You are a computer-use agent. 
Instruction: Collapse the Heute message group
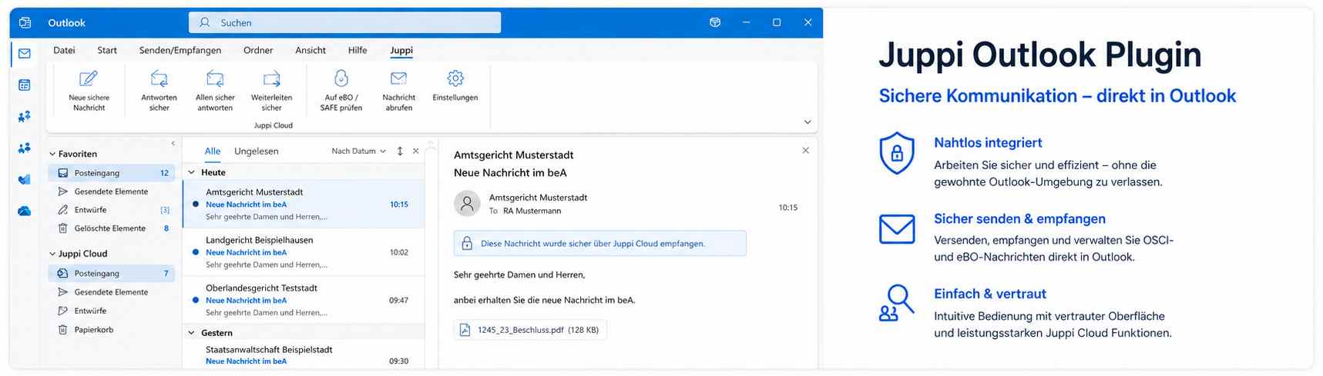pos(191,172)
